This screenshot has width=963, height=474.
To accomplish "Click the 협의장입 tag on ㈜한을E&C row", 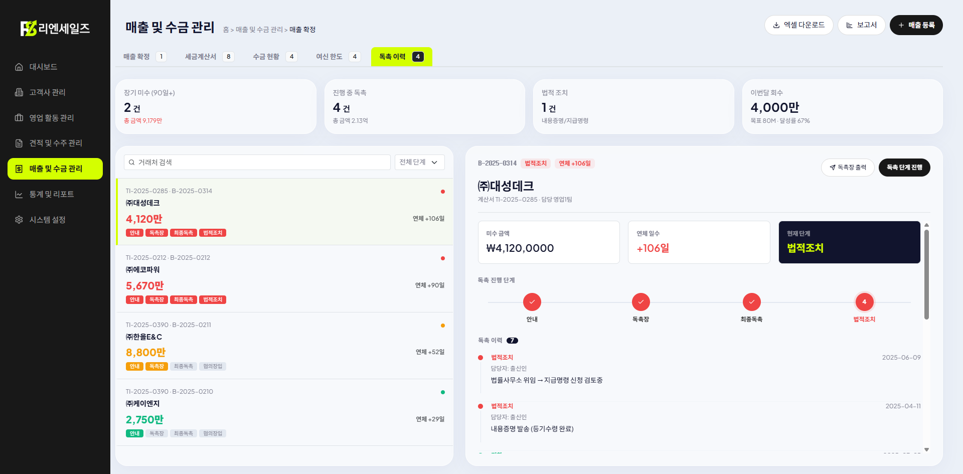I will tap(213, 367).
